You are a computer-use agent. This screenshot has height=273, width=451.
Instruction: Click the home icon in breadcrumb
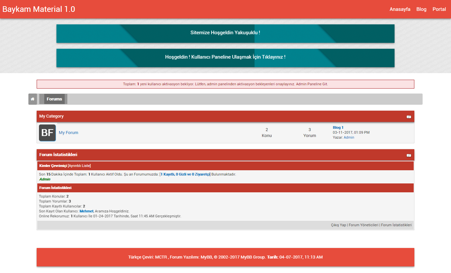[32, 99]
